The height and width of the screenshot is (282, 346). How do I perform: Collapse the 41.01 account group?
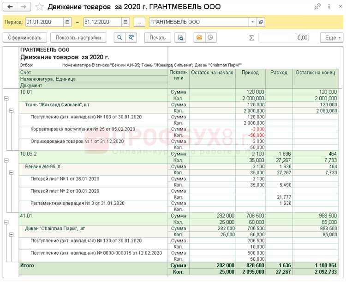tap(6, 222)
